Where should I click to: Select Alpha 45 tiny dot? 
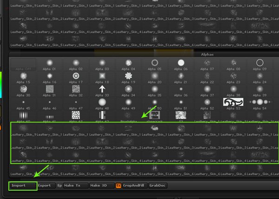click(23, 104)
